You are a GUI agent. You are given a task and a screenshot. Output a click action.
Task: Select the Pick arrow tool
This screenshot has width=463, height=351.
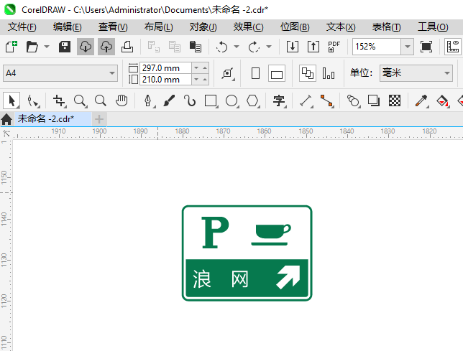[x=12, y=100]
